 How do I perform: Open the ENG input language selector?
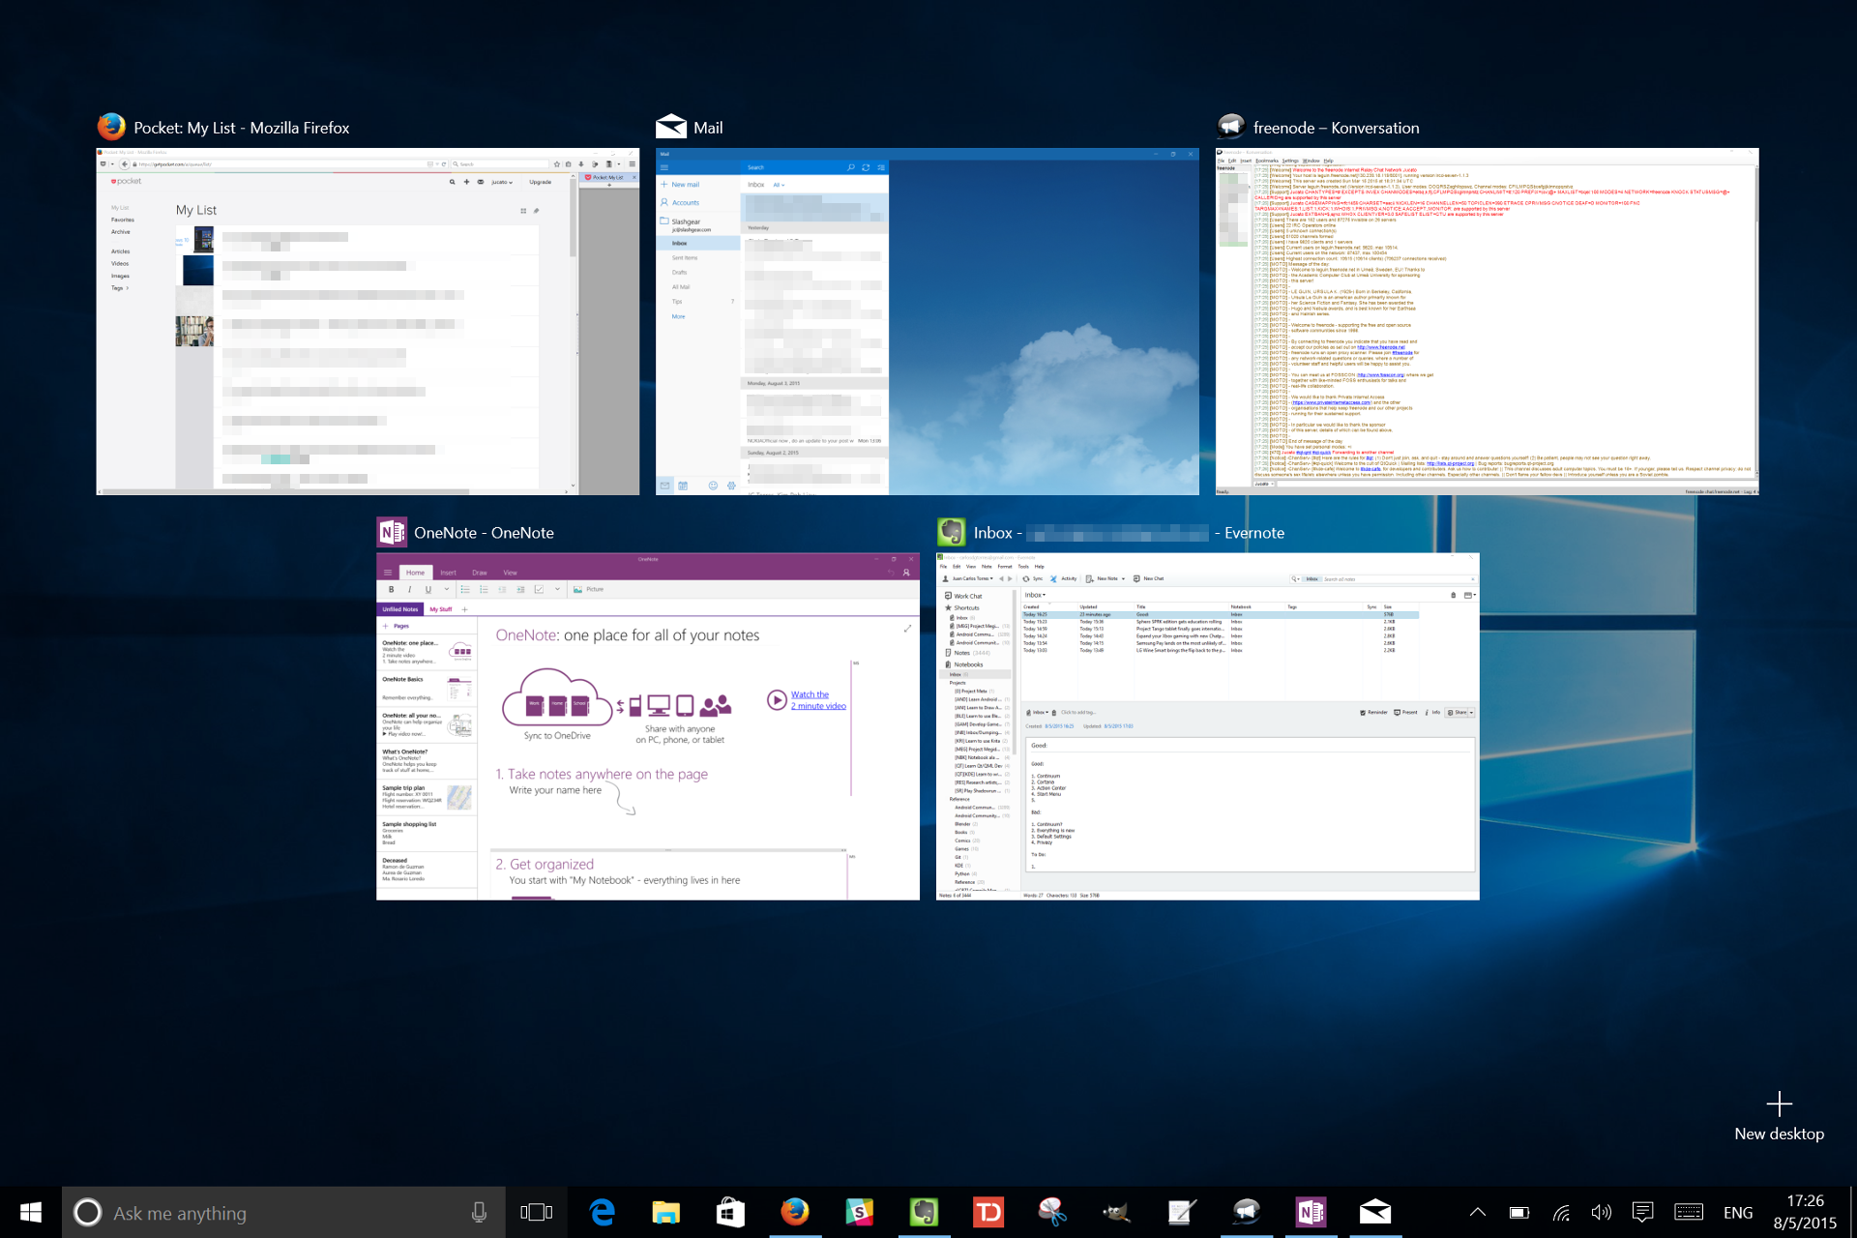(x=1737, y=1212)
